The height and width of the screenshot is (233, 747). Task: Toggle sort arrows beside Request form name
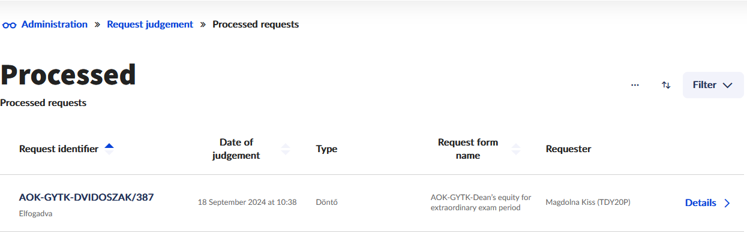tap(516, 149)
